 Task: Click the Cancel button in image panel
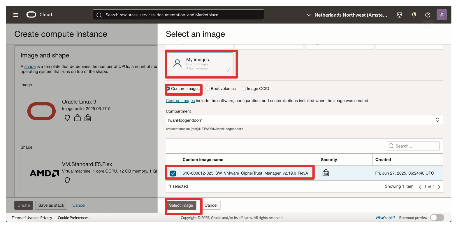click(x=211, y=205)
